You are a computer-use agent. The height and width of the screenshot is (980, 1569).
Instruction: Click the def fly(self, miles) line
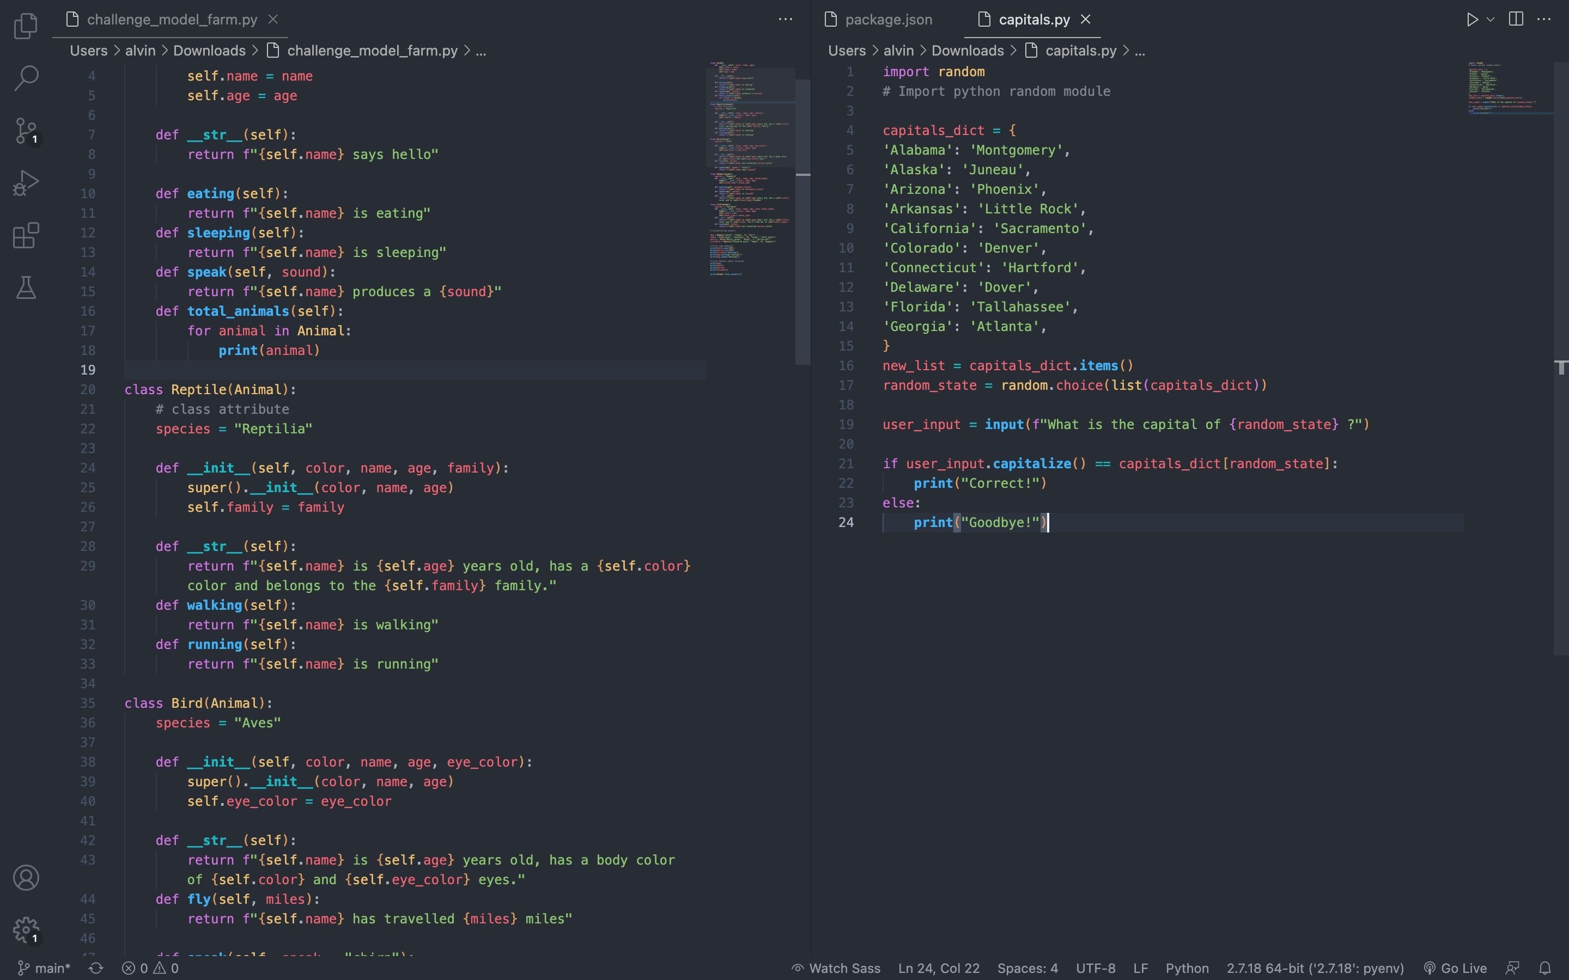[x=238, y=899]
